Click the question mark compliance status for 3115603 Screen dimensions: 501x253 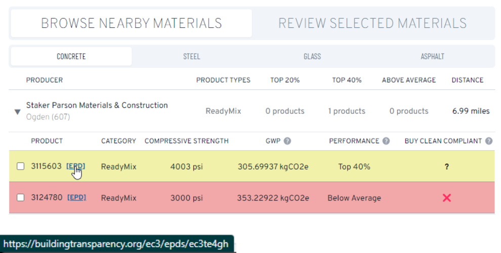[x=447, y=166]
